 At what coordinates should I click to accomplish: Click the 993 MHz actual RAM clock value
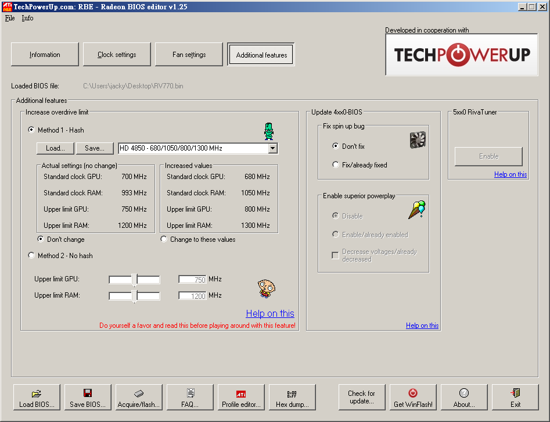click(134, 193)
